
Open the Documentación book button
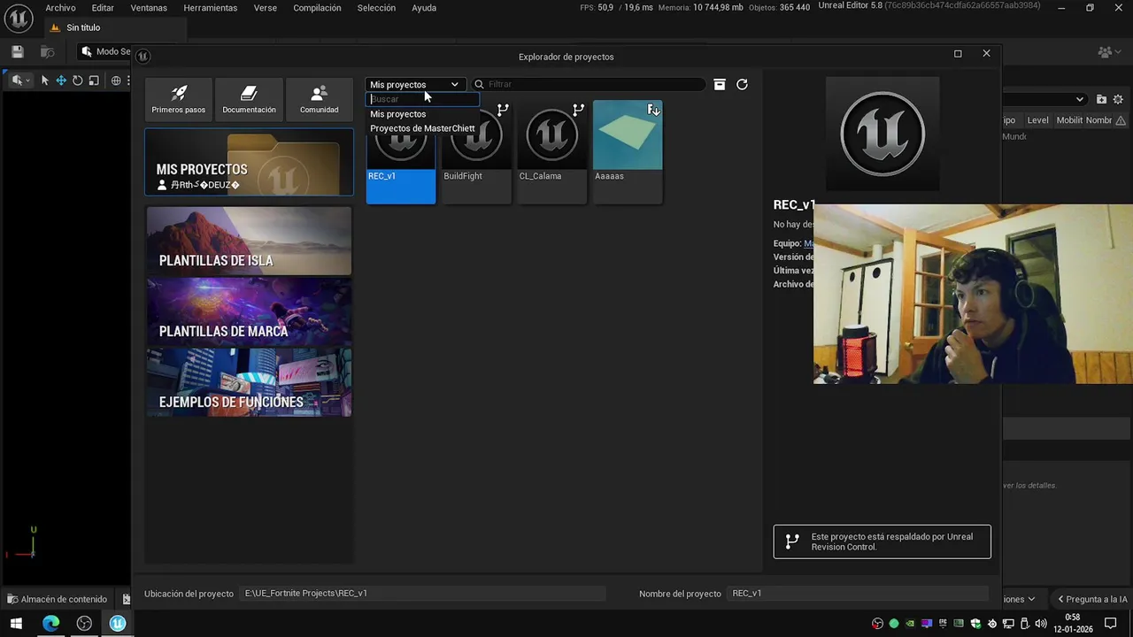pos(249,99)
